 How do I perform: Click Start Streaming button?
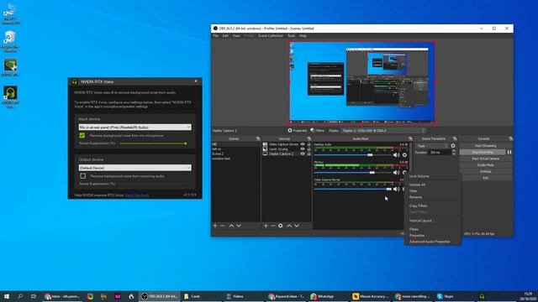[485, 145]
